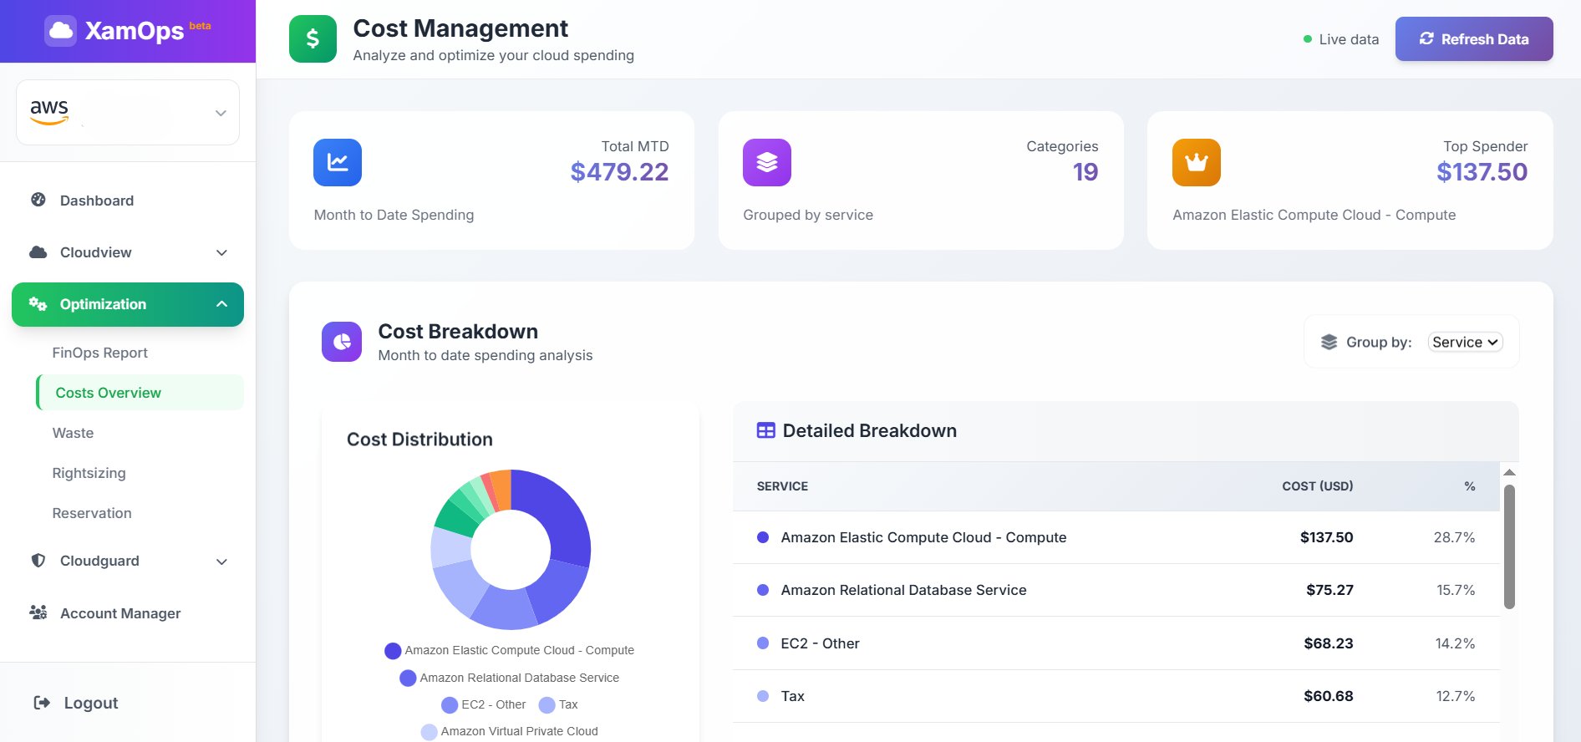Open the AWS cloud provider dropdown

(128, 113)
